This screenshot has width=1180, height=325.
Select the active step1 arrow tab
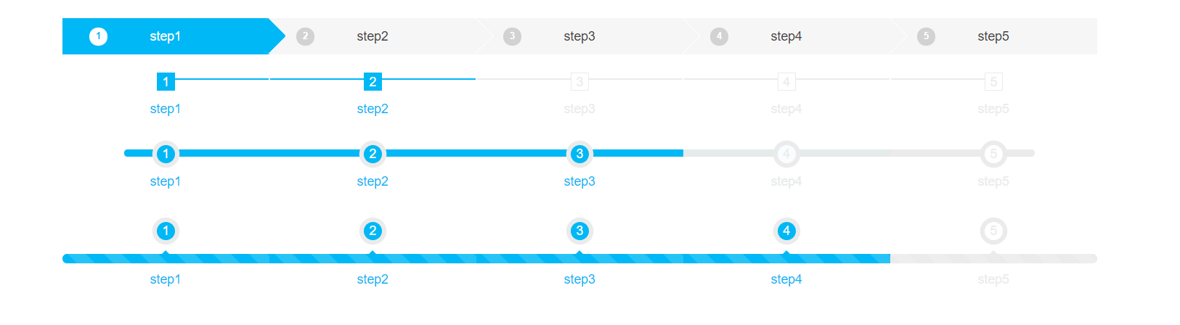(166, 36)
